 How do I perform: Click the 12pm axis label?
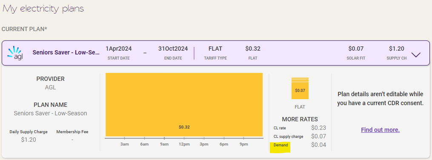pos(184,144)
